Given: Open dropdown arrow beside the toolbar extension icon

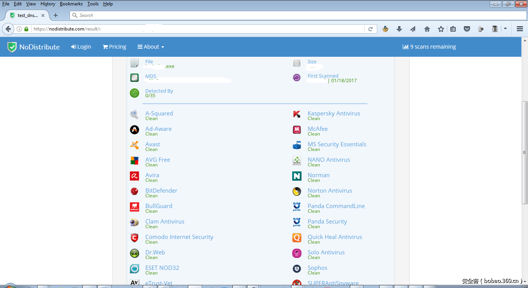Looking at the screenshot, I should pyautogui.click(x=505, y=29).
